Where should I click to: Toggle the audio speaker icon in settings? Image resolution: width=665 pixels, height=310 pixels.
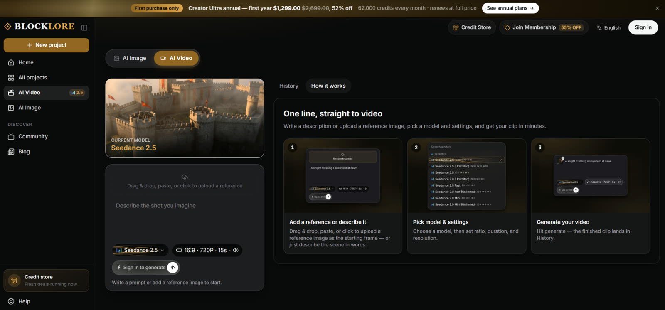coord(236,250)
